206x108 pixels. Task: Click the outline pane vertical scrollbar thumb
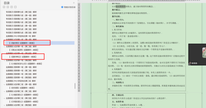75,86
